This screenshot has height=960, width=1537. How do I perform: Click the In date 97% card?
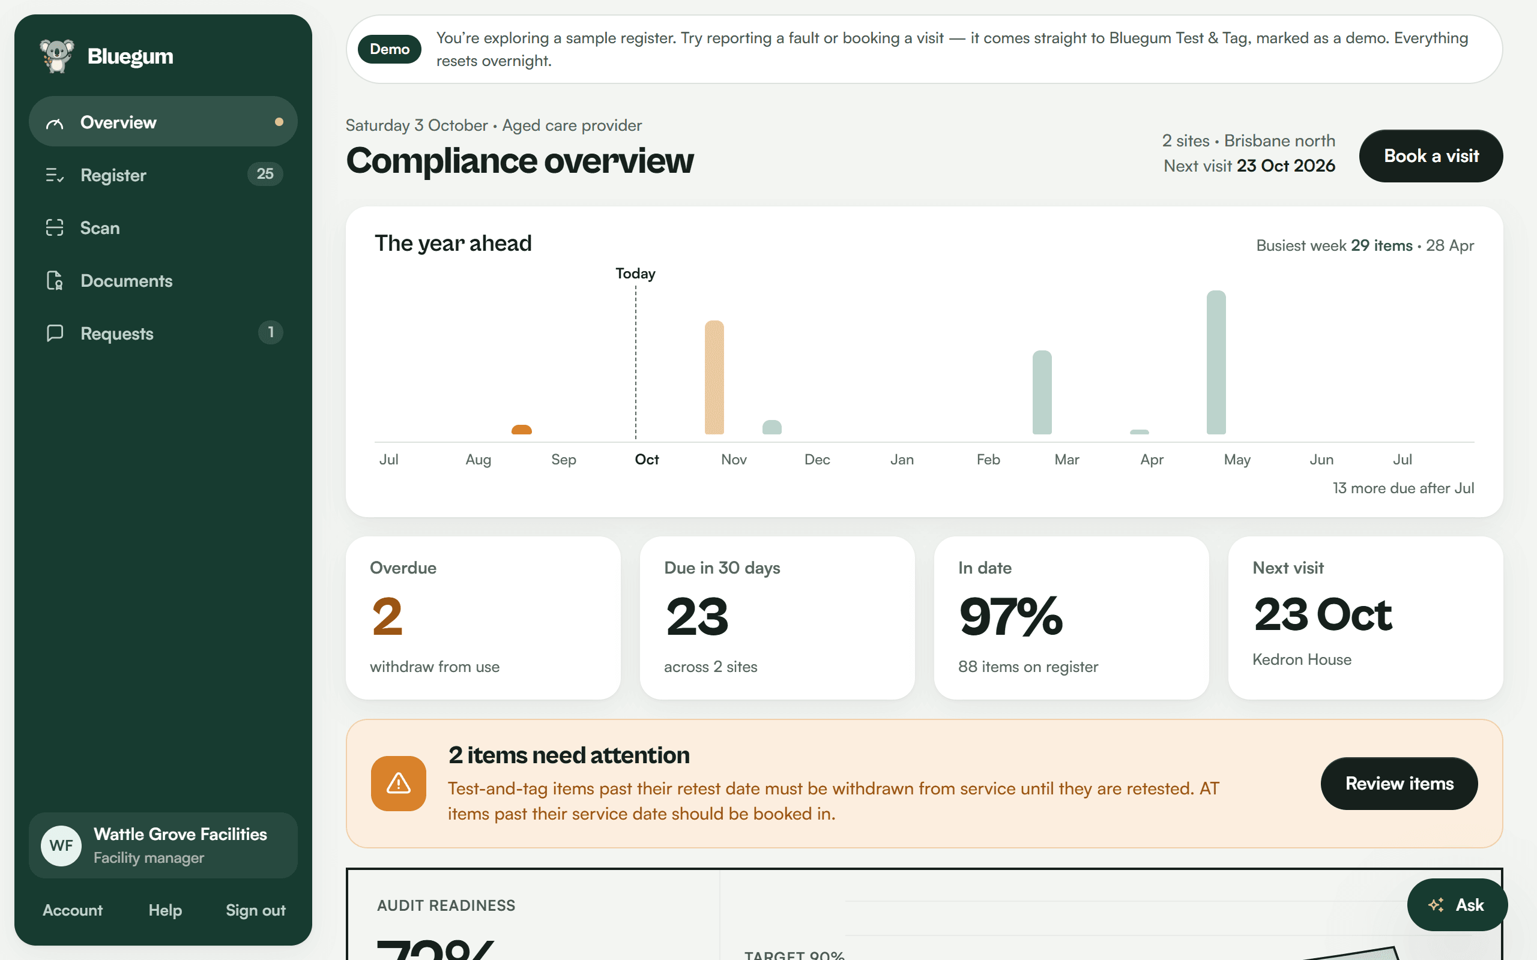pos(1072,618)
